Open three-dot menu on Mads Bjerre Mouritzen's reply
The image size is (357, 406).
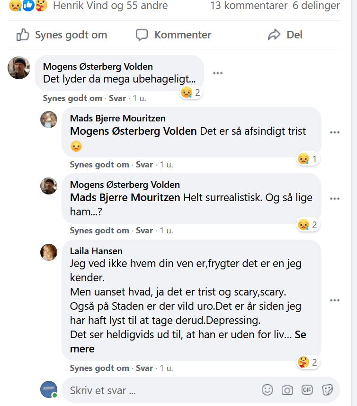(x=334, y=132)
